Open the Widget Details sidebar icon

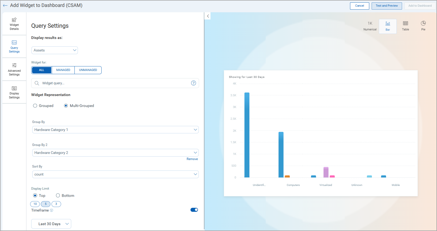point(14,20)
